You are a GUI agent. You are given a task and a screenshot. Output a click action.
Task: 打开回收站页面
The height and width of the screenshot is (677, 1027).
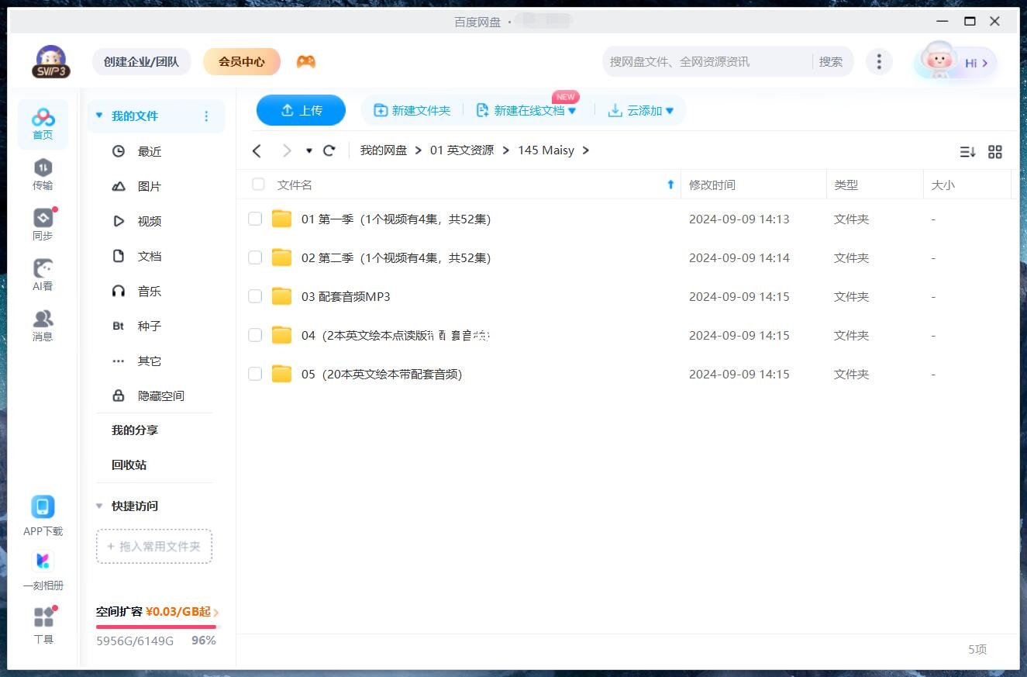[x=129, y=465]
